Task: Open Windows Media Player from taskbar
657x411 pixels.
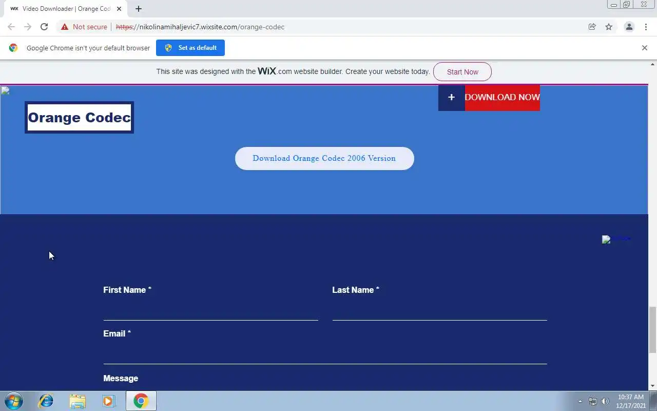Action: tap(108, 401)
